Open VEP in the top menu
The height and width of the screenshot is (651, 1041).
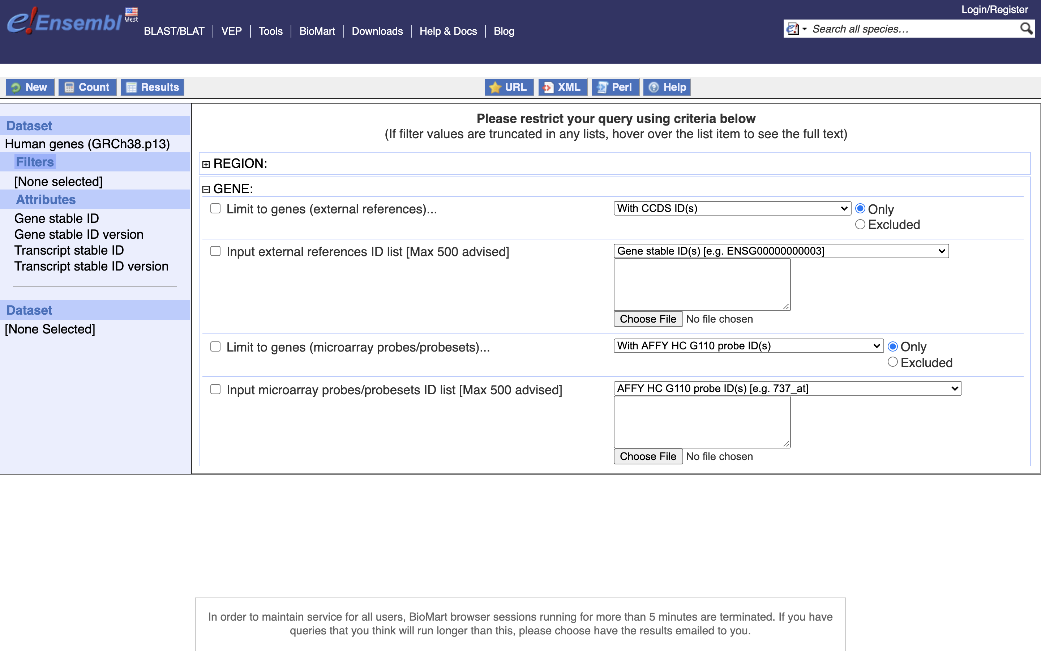[231, 31]
